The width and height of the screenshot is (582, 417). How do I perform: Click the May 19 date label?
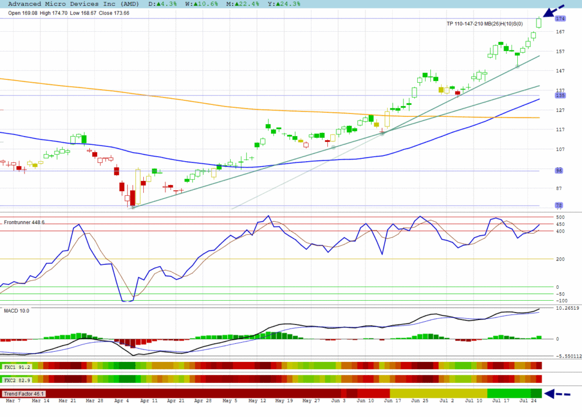pos(284,401)
